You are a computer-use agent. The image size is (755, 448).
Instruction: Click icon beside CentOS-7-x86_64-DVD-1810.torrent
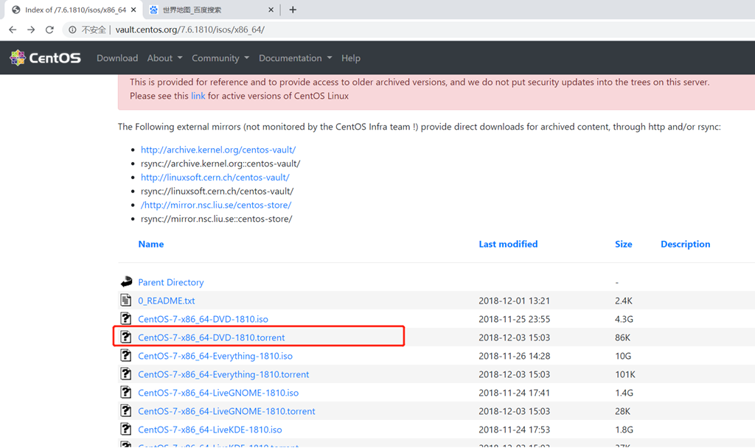click(x=125, y=337)
